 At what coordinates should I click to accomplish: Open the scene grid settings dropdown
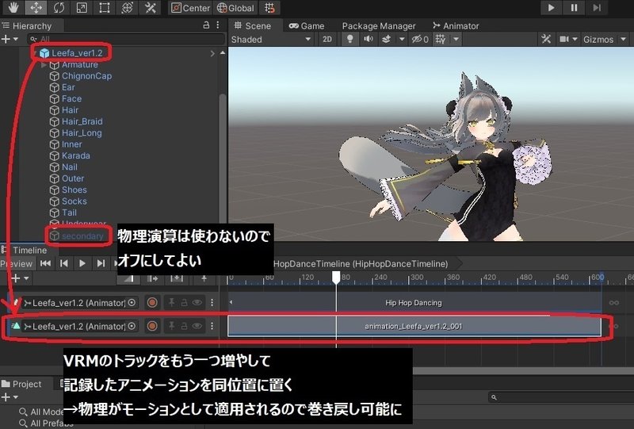pyautogui.click(x=456, y=40)
